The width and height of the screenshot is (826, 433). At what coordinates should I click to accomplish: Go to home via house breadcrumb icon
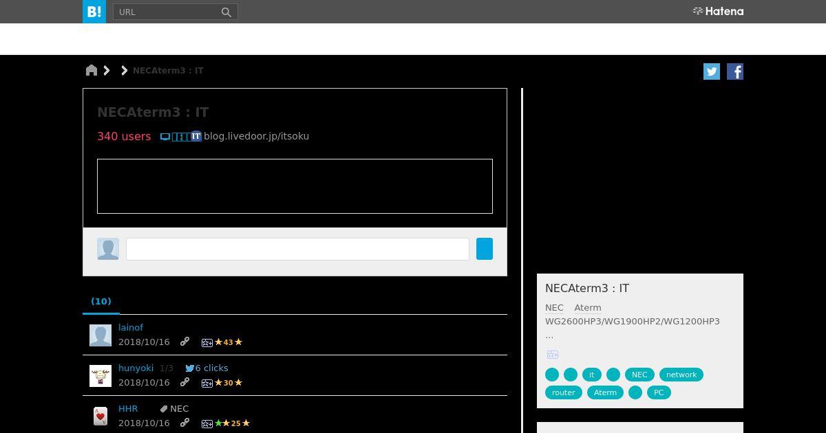92,70
